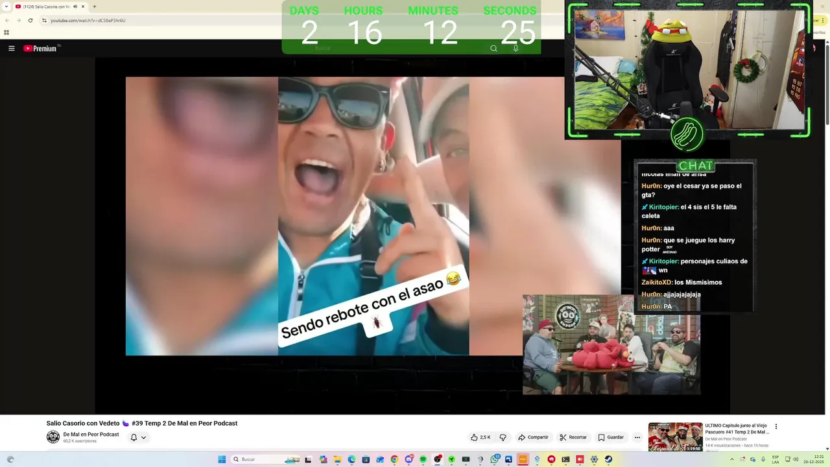The width and height of the screenshot is (830, 467).
Task: Click ULTIMO Capitulo junto al Viejo Pascuero title
Action: pos(737,429)
